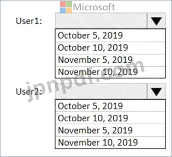Select November 5, 2019 for User1
Viewport: 172px width, 157px height.
(x=110, y=60)
